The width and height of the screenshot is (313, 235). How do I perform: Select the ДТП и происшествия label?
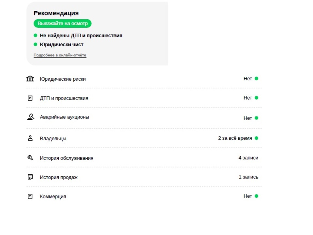pyautogui.click(x=64, y=98)
